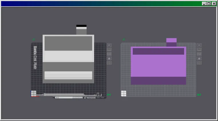This screenshot has height=121, width=218.
Task: Auto-orient objects on plate 02
Action: coord(199,49)
